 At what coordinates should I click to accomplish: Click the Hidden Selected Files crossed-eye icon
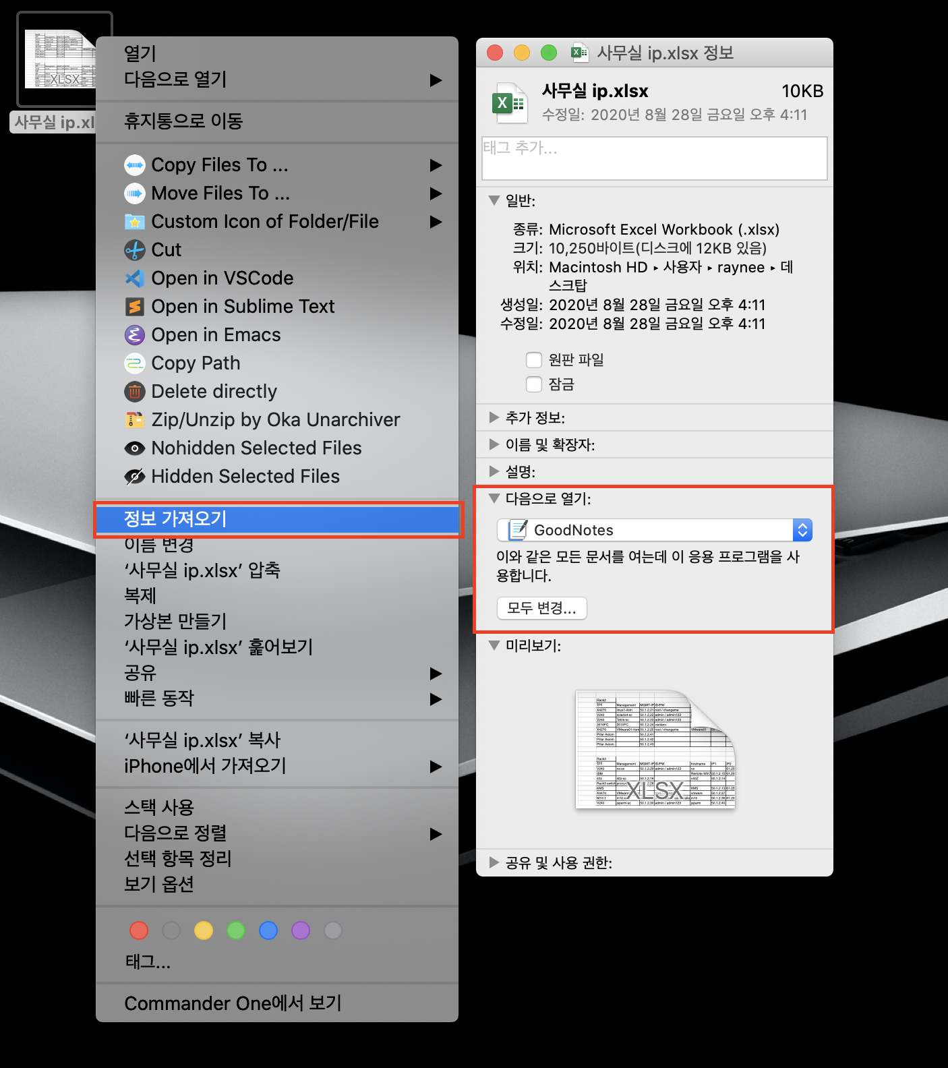click(x=135, y=477)
